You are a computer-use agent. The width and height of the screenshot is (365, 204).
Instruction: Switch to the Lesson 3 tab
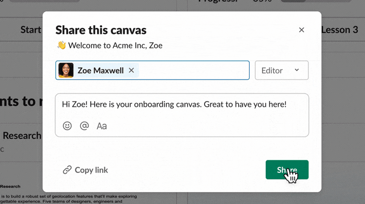coord(339,30)
